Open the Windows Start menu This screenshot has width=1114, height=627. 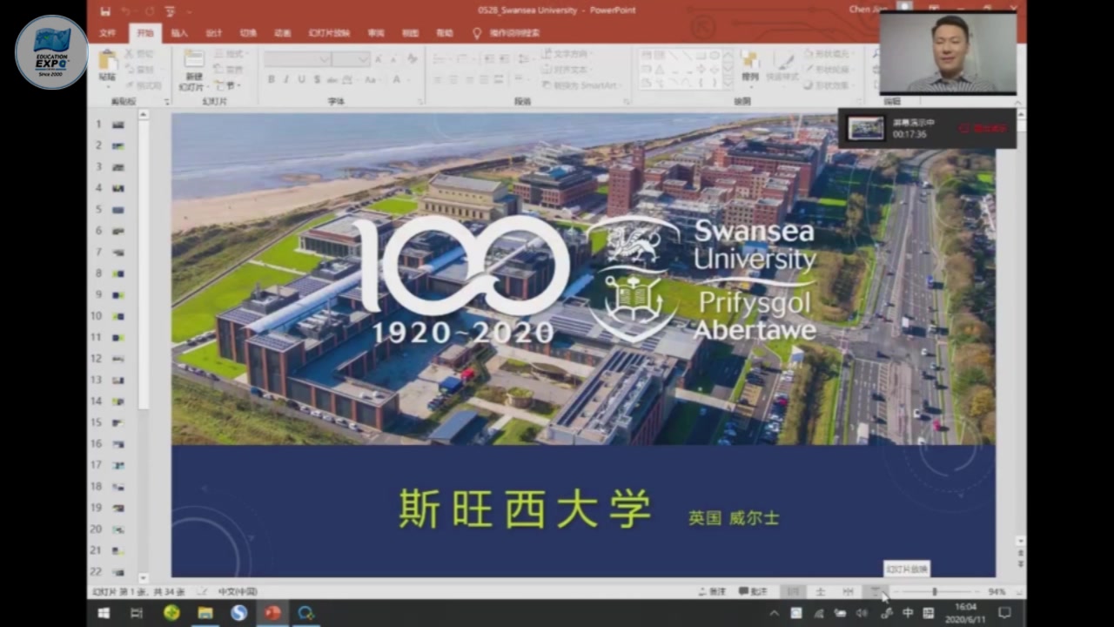(104, 614)
